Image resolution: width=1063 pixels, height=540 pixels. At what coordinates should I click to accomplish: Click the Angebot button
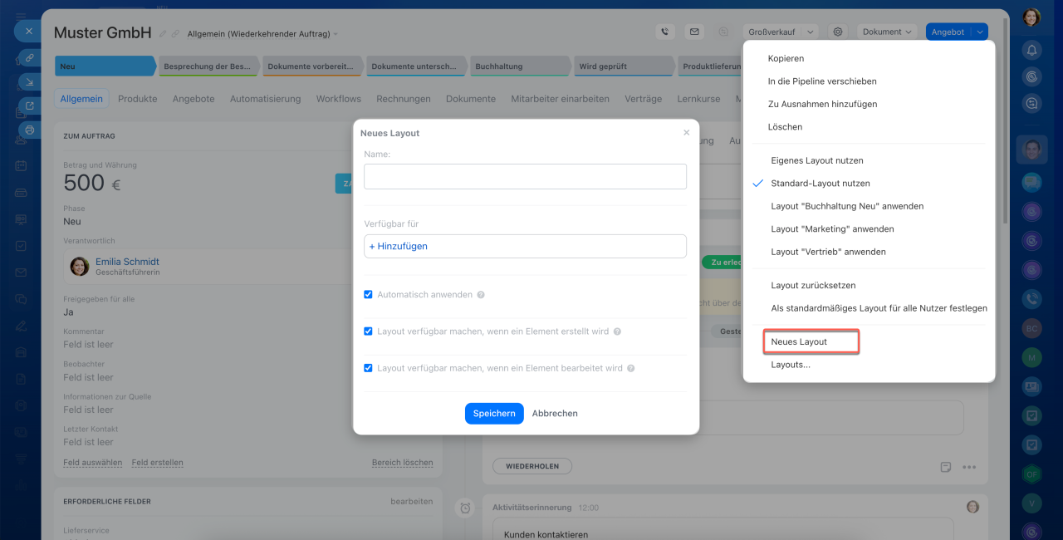click(948, 32)
